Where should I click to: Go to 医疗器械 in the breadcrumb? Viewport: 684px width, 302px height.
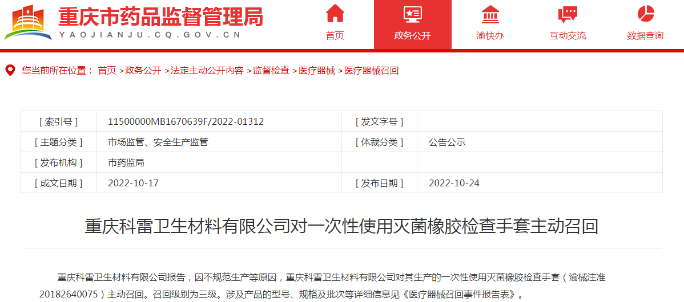317,71
